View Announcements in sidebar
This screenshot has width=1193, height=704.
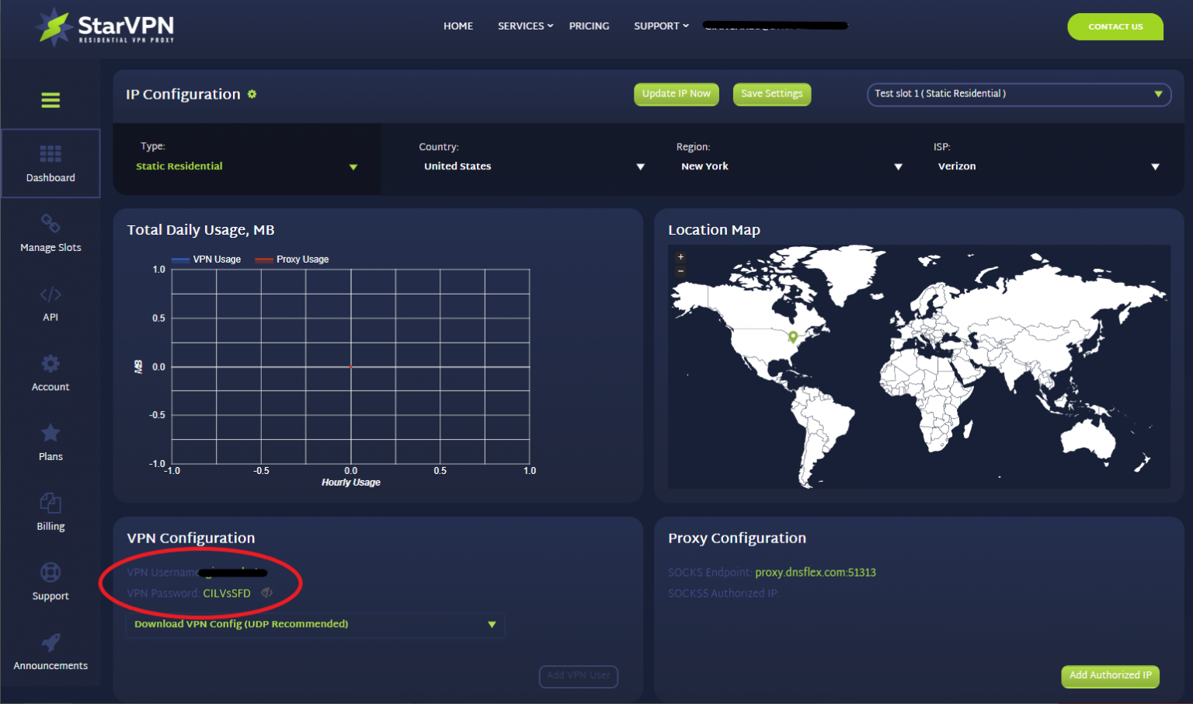[x=50, y=653]
